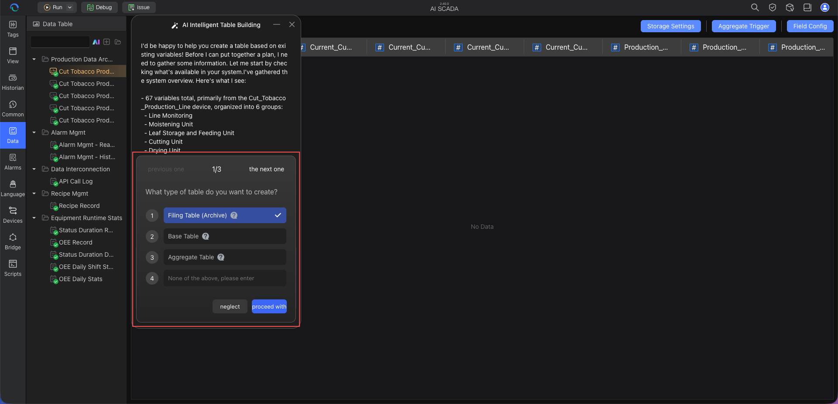The width and height of the screenshot is (838, 404).
Task: Click the AI table building icon
Action: click(x=96, y=42)
